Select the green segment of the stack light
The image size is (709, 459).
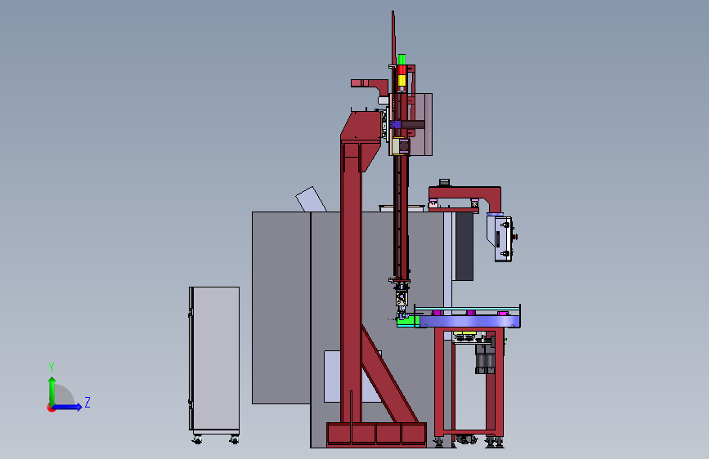pos(402,60)
